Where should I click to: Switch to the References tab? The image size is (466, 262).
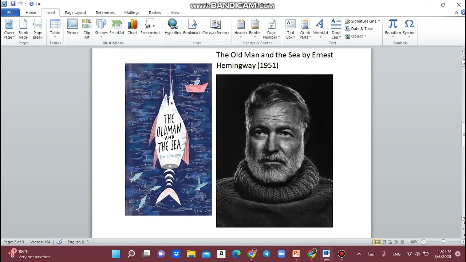point(105,13)
